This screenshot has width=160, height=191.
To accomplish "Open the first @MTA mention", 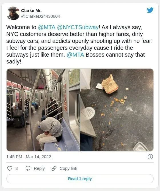I will 47,27.
